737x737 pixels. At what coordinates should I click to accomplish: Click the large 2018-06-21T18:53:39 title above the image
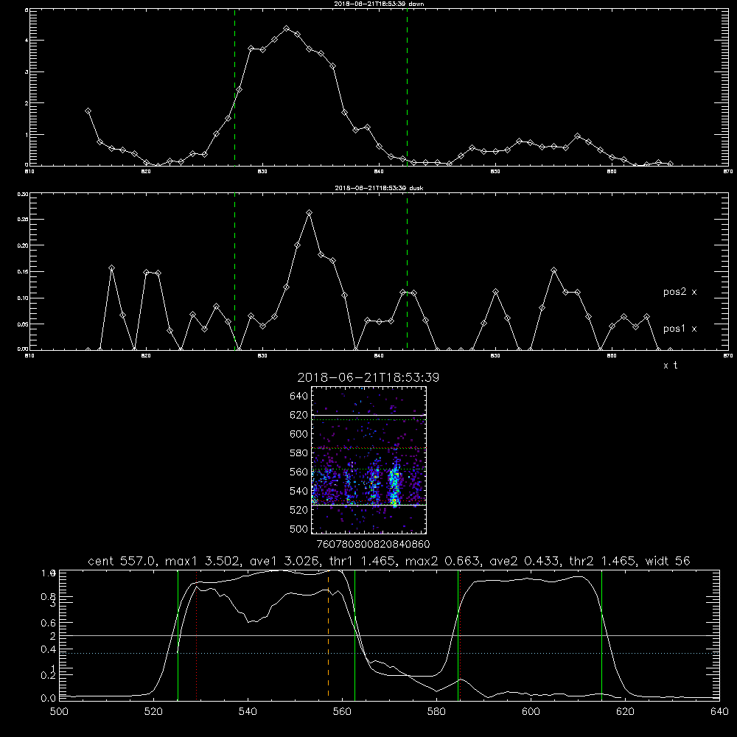(x=368, y=377)
